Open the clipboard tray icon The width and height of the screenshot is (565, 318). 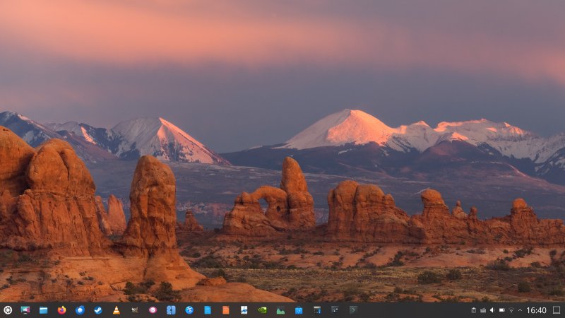pyautogui.click(x=474, y=310)
